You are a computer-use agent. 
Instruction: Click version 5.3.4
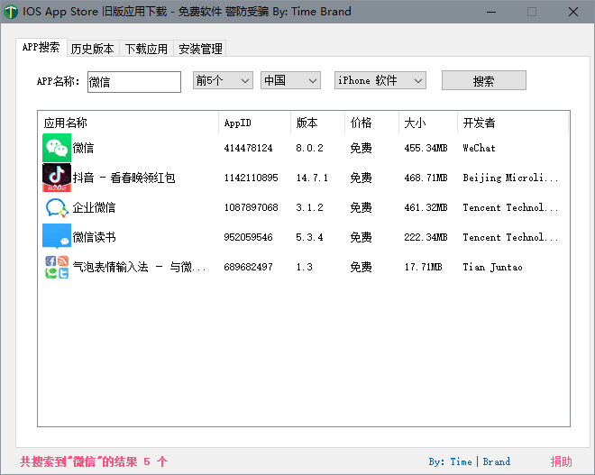click(309, 237)
